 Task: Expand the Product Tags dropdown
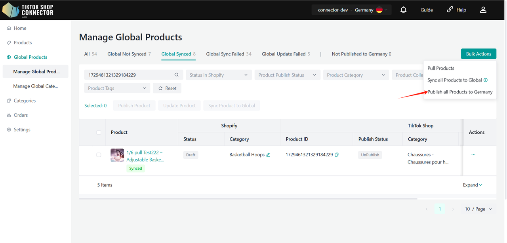click(x=117, y=88)
